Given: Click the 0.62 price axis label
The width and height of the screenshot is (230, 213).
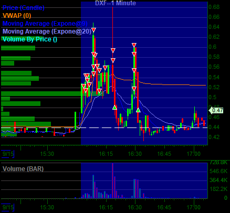Looking at the screenshot, I should (x=214, y=37).
